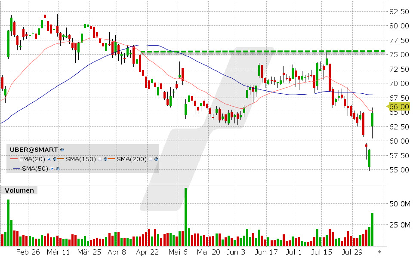The width and height of the screenshot is (413, 258).
Task: Open the SMA(200) settings icon
Action: (x=156, y=159)
